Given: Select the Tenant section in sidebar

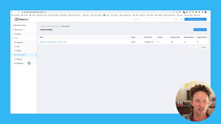Looking at the screenshot, I should tap(16, 38).
